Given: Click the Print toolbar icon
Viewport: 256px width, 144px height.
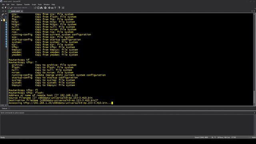Looking at the screenshot, I should [x=45, y=8].
